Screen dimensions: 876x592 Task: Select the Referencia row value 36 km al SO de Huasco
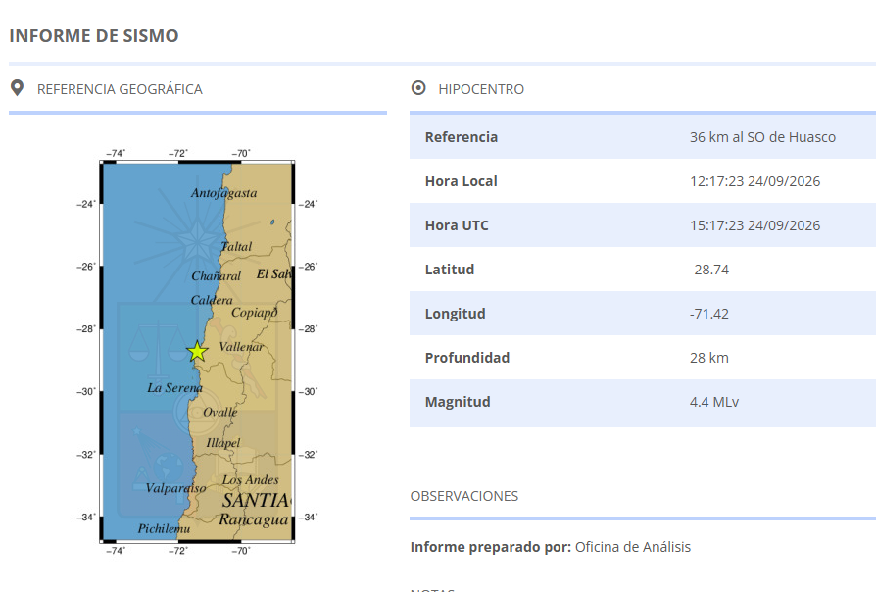coord(762,137)
